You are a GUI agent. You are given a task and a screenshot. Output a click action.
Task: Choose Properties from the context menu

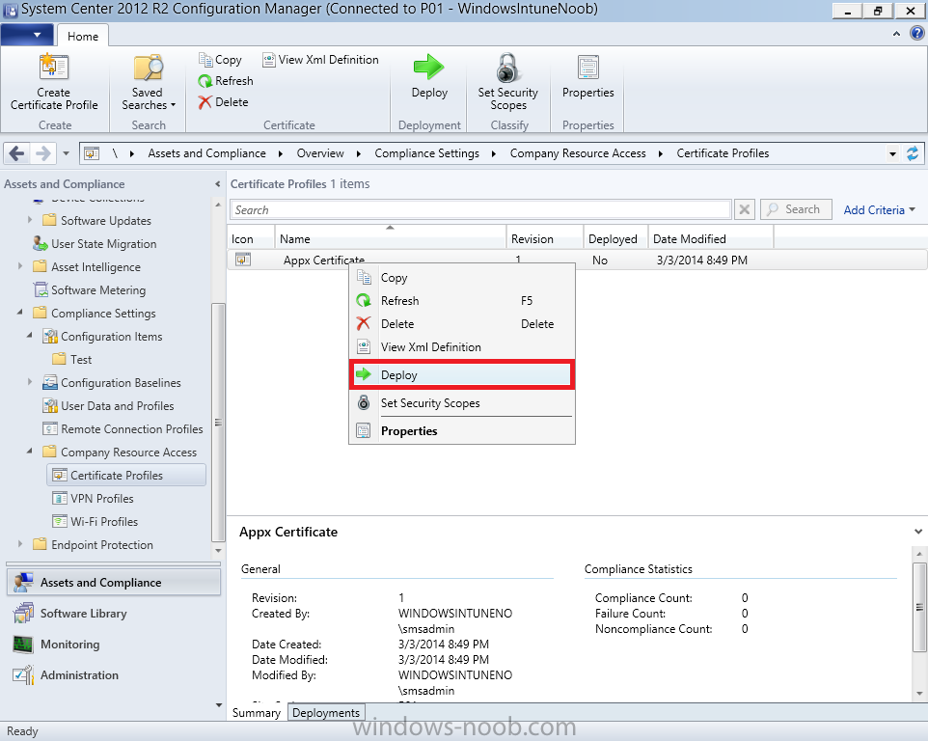click(x=462, y=431)
